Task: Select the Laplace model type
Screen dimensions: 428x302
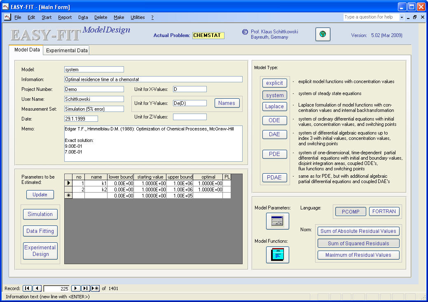Action: 274,107
